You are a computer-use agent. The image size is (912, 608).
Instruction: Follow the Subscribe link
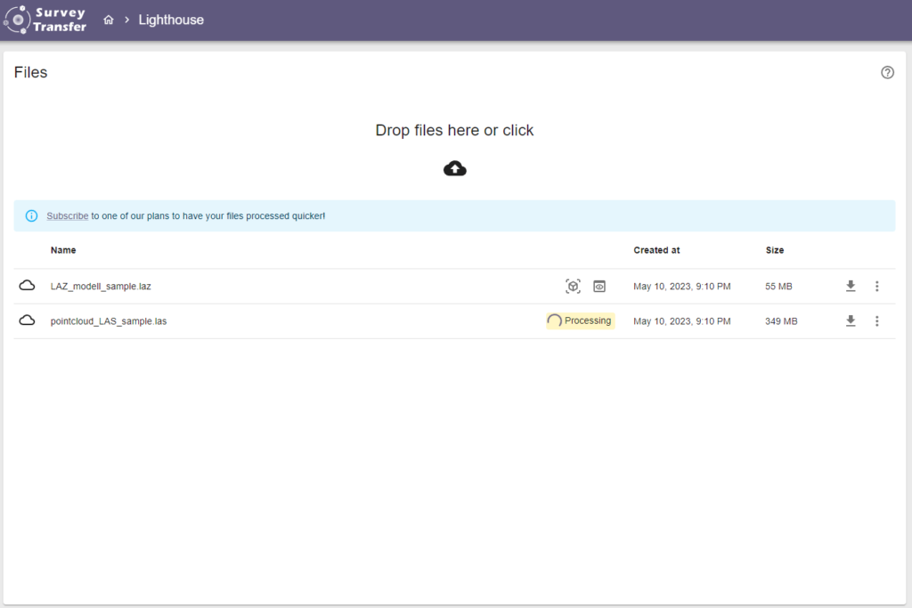coord(67,215)
